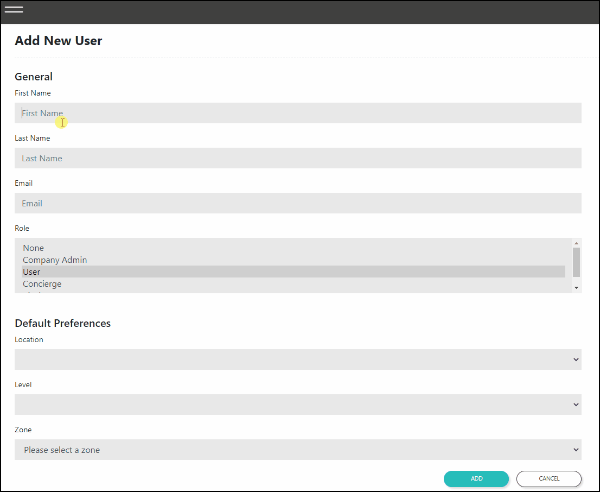Click the CANCEL button

coord(548,478)
